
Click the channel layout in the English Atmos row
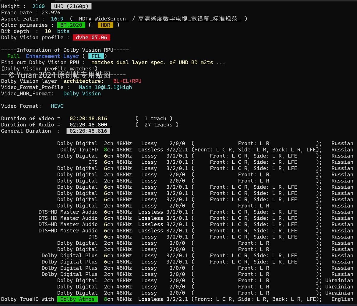[x=257, y=299]
